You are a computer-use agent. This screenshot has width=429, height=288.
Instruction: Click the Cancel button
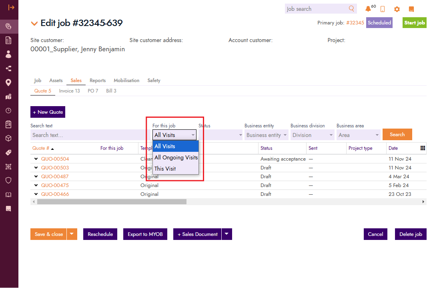375,234
